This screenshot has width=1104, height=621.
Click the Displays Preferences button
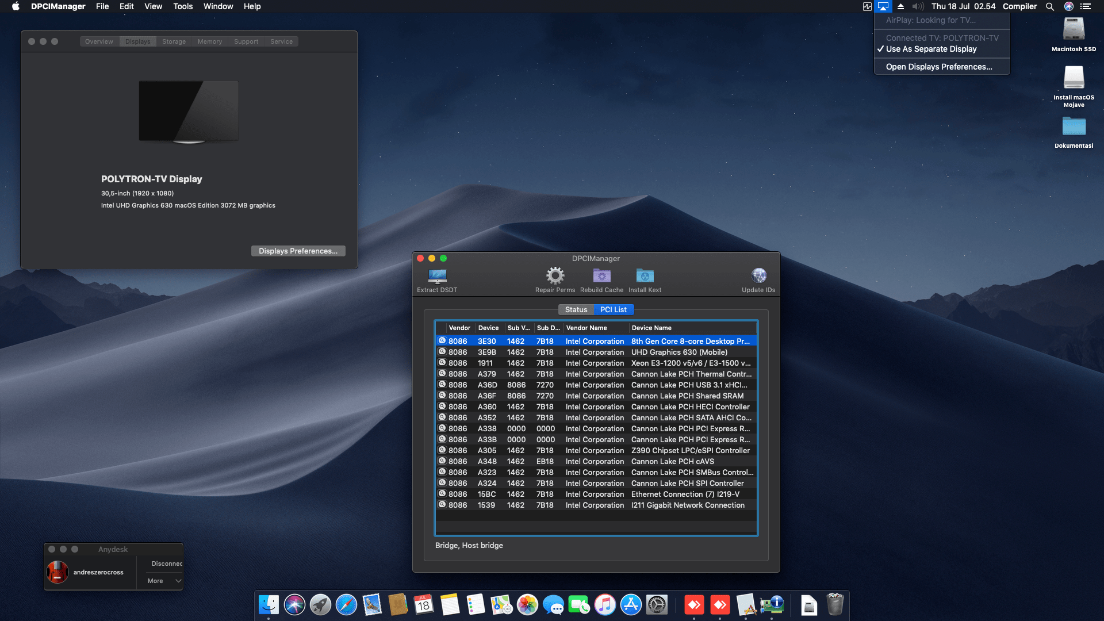coord(298,251)
